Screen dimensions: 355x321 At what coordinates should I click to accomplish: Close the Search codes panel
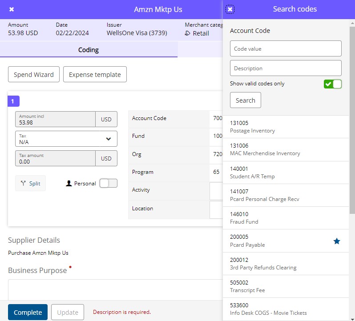(x=230, y=9)
